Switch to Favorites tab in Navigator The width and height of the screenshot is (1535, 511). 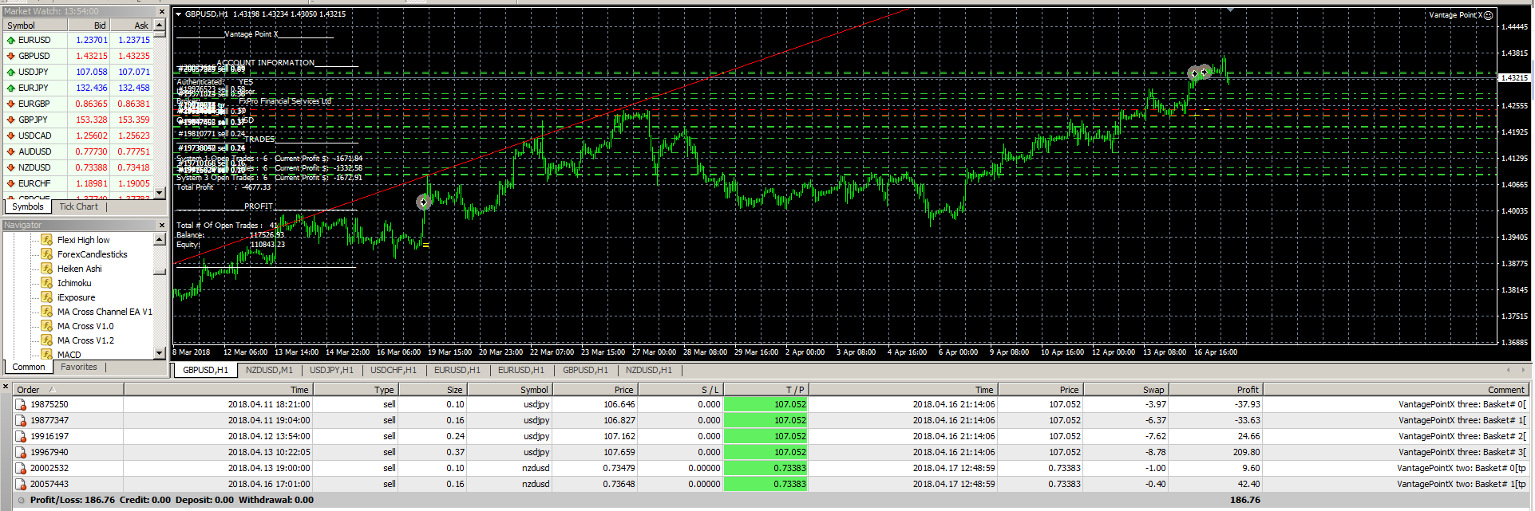click(78, 368)
